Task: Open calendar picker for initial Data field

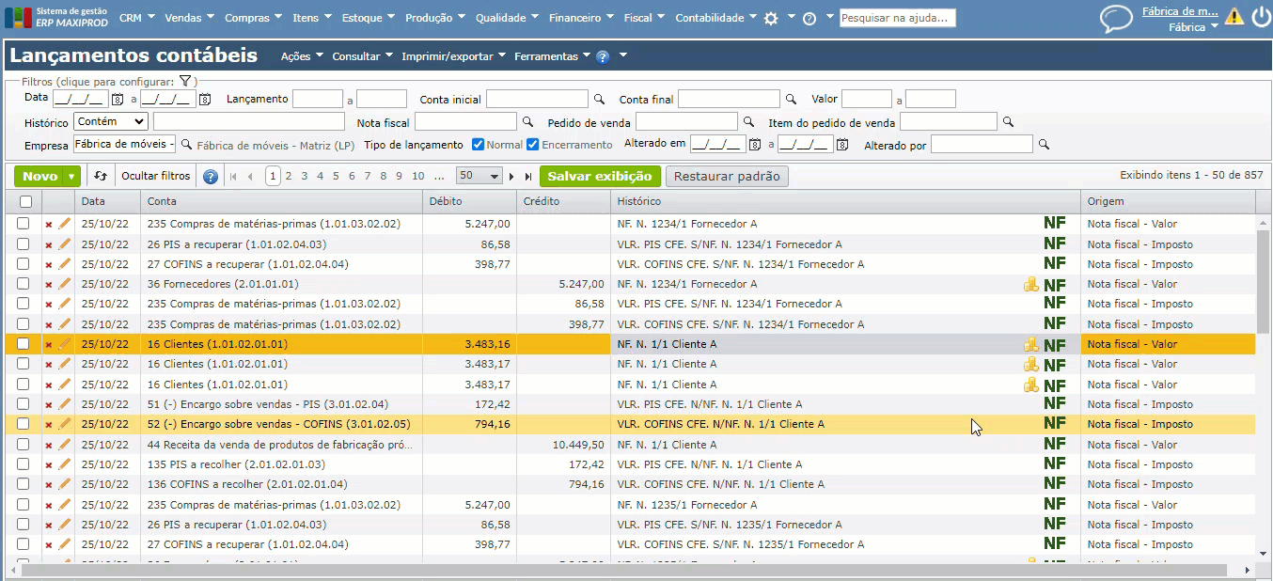Action: 118,99
